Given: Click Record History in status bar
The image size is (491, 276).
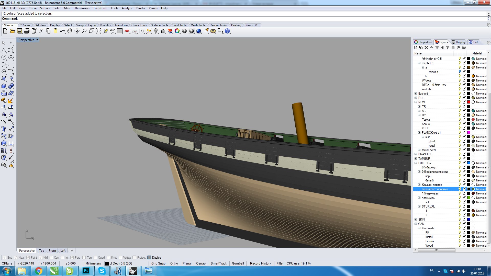Looking at the screenshot, I should click(260, 263).
